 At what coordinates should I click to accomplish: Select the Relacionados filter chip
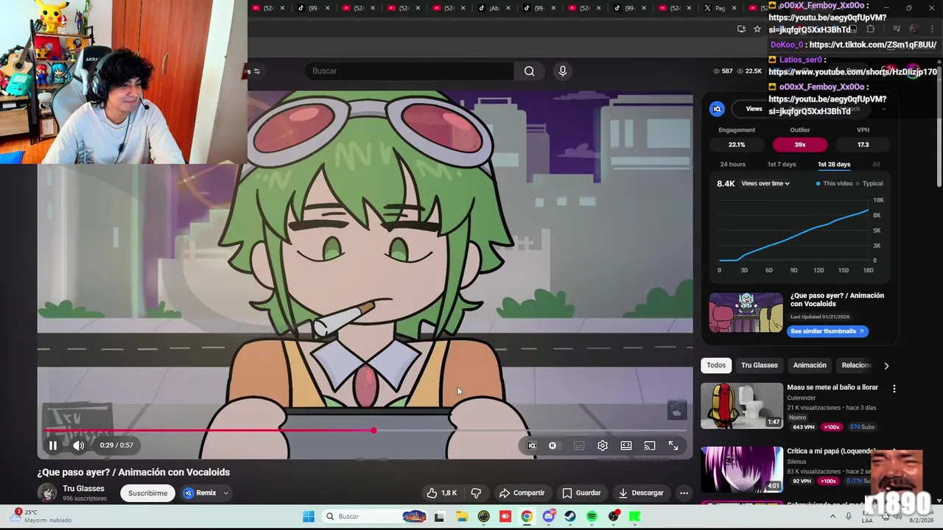coord(855,365)
